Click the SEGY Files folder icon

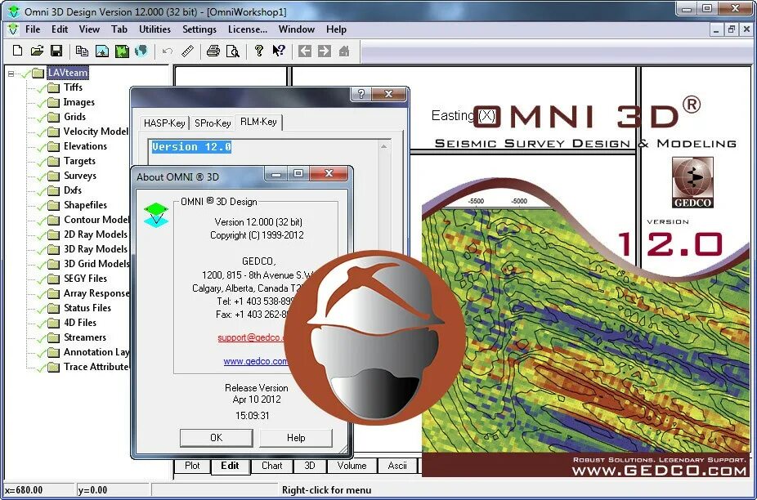tap(54, 279)
